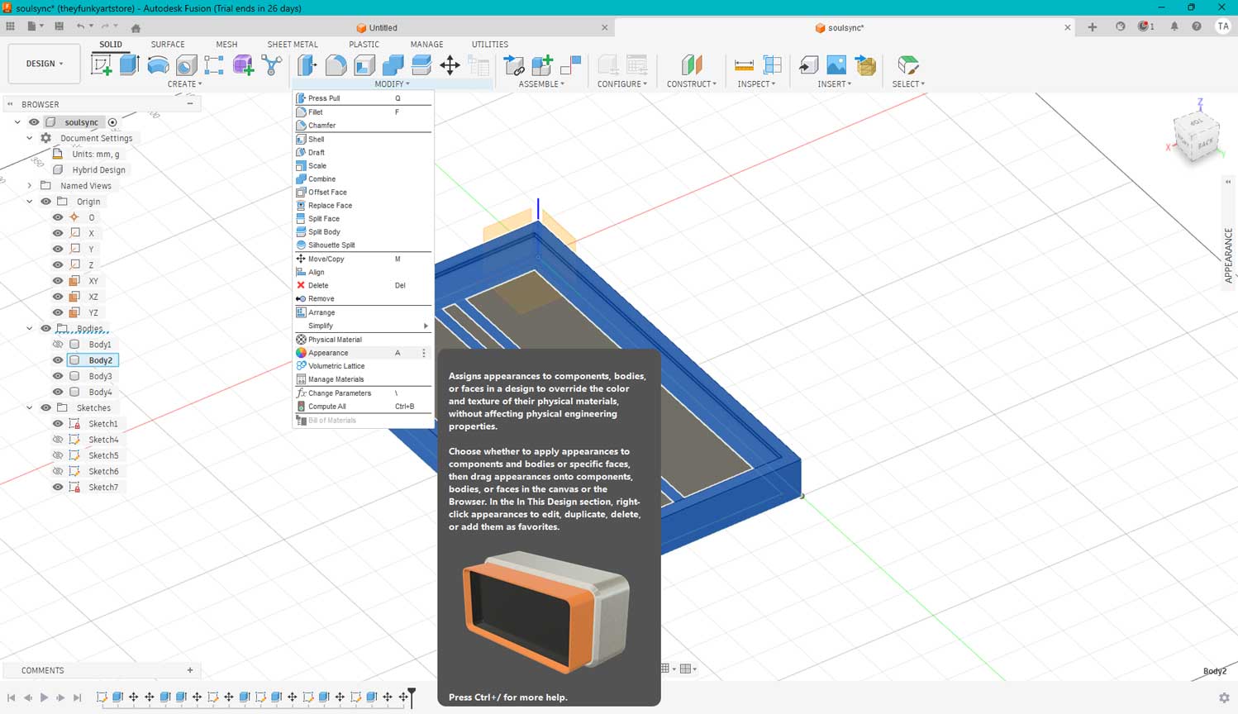Image resolution: width=1238 pixels, height=714 pixels.
Task: Hide Body2 using its eye icon
Action: point(58,360)
